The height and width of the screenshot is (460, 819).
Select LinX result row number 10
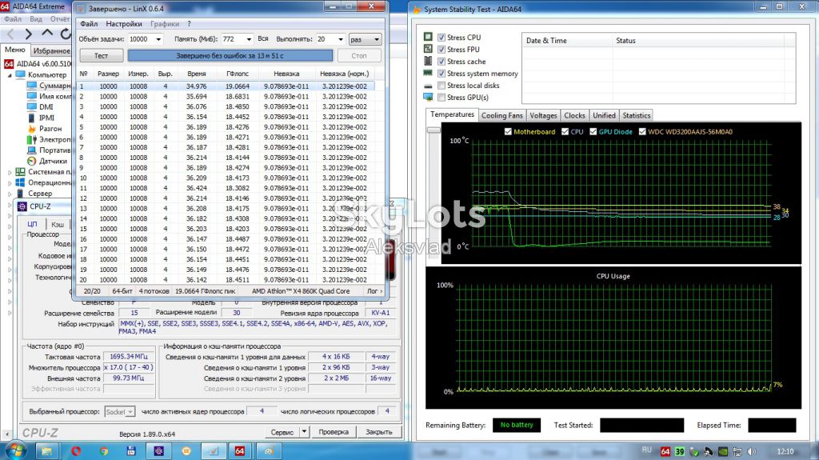click(226, 178)
